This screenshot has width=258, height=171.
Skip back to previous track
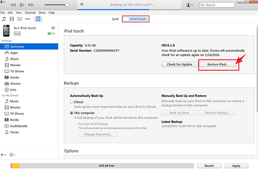coord(13,5)
